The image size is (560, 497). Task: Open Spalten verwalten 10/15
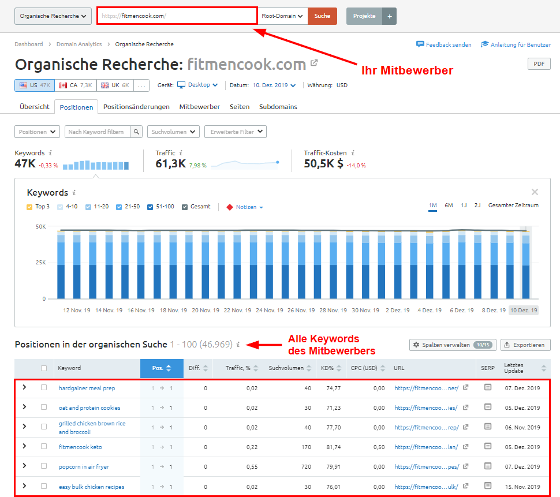(x=453, y=345)
